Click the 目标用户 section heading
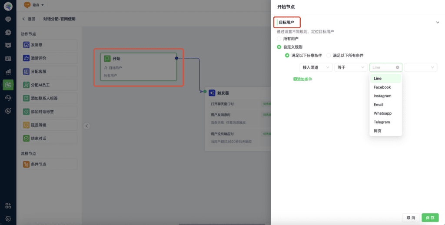445x225 pixels. tap(286, 23)
